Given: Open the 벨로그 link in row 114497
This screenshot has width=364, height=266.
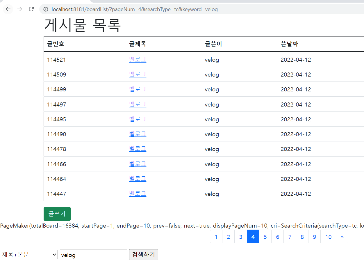Looking at the screenshot, I should (138, 104).
